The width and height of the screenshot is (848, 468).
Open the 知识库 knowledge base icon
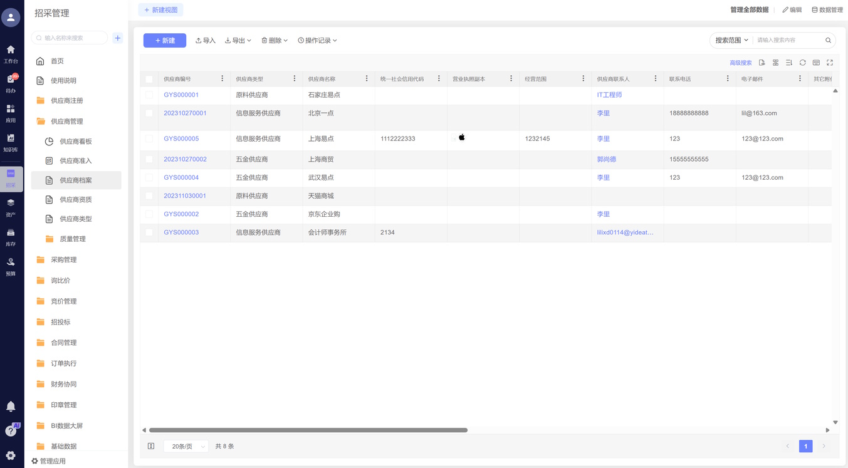click(x=11, y=142)
